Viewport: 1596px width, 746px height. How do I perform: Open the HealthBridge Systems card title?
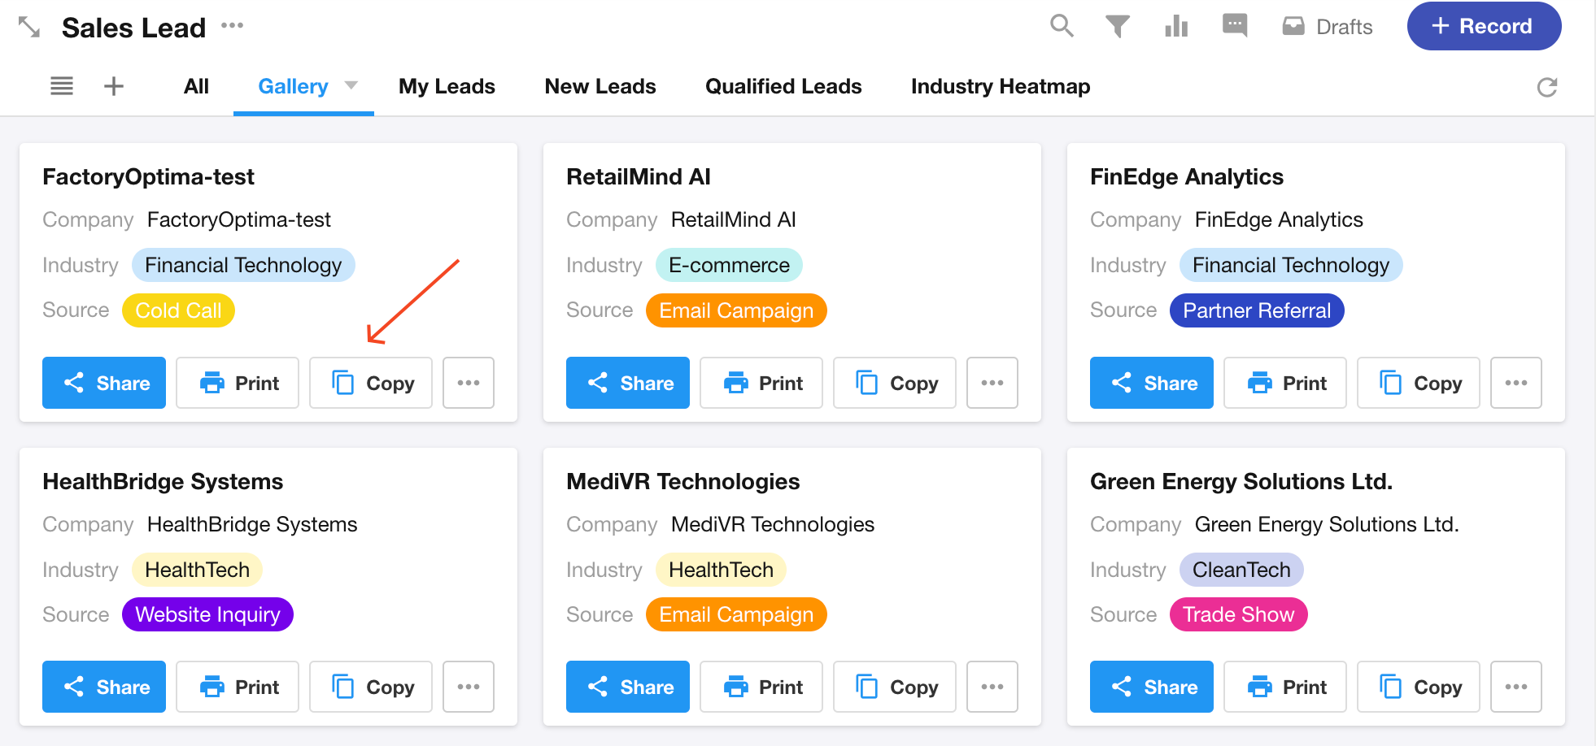click(163, 481)
